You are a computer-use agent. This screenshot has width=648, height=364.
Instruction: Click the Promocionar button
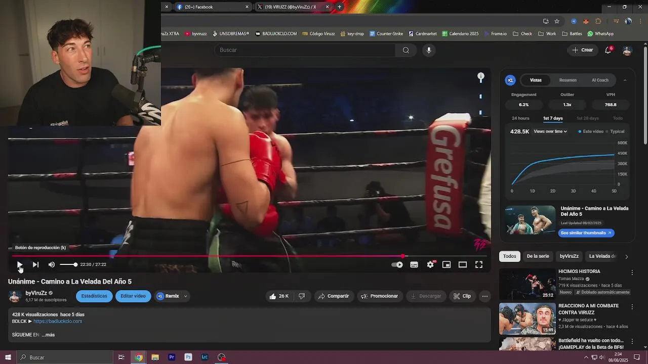(x=379, y=296)
